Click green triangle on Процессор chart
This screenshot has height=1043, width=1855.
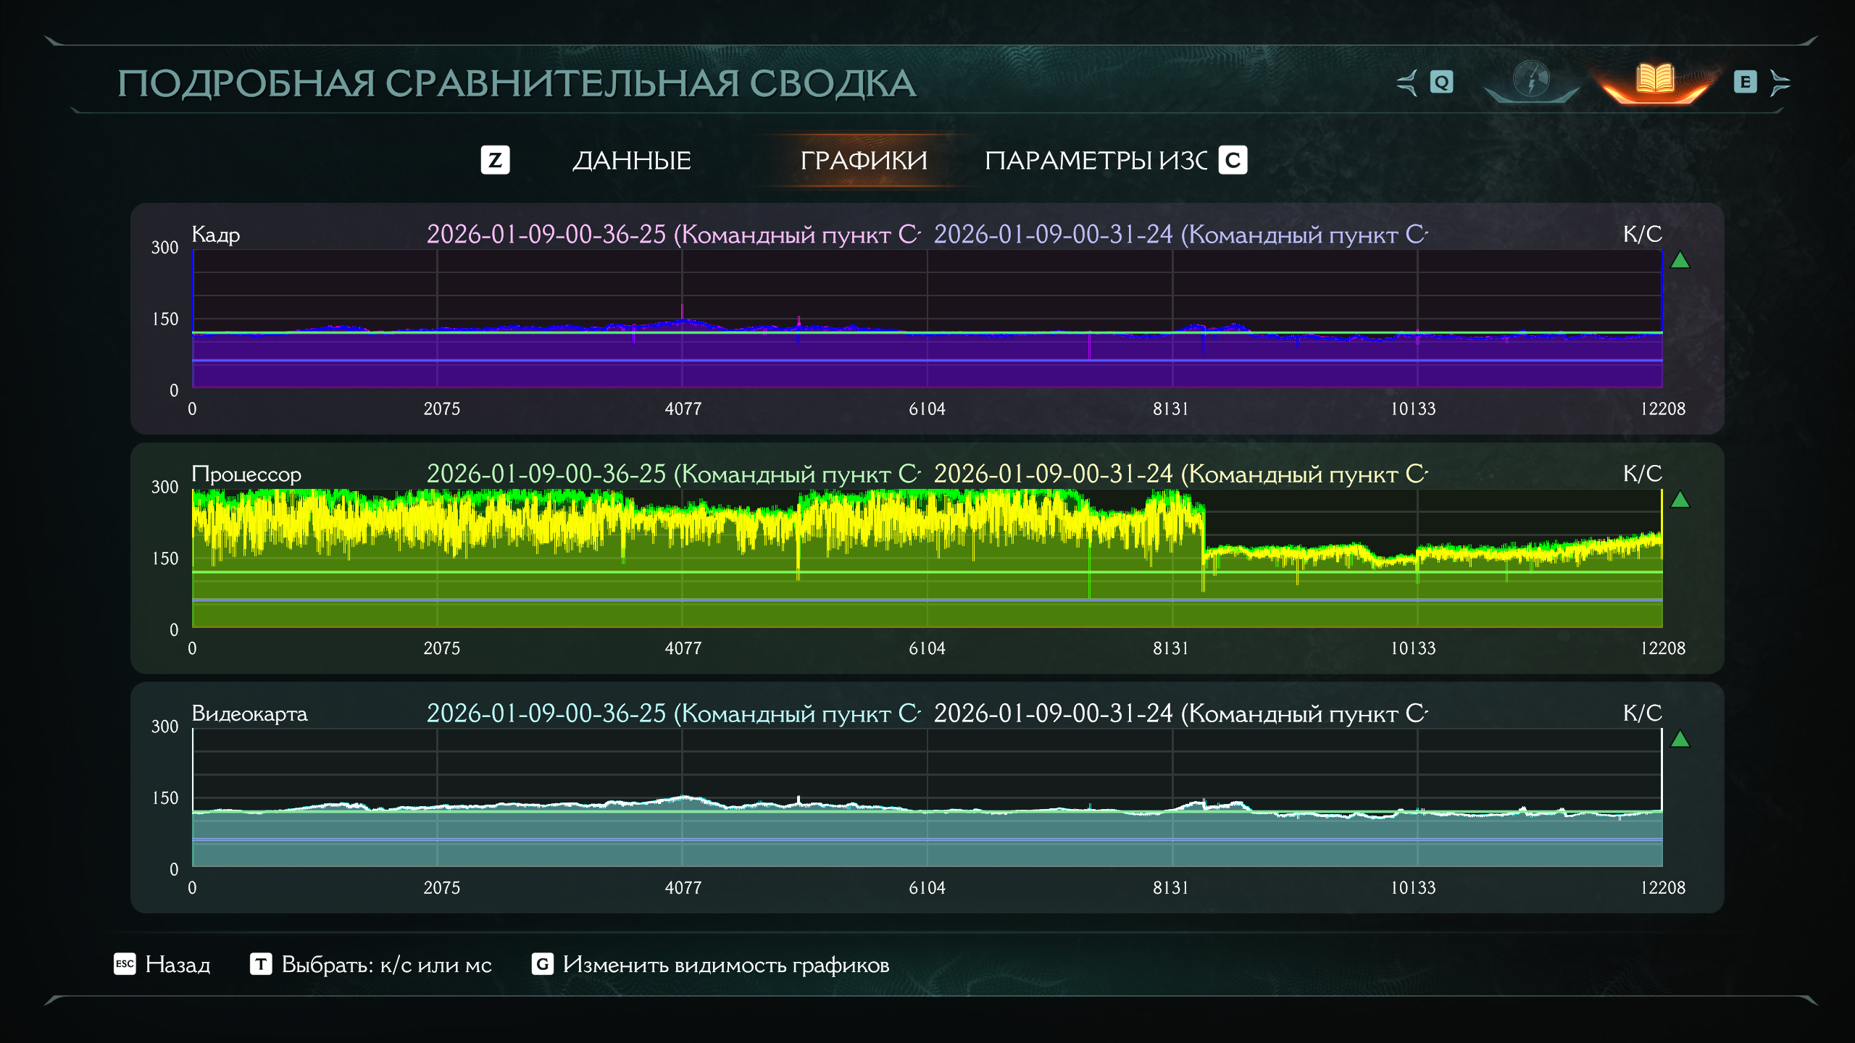click(1680, 500)
